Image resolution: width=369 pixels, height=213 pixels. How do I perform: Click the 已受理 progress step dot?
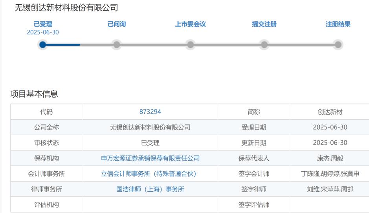[x=42, y=44]
